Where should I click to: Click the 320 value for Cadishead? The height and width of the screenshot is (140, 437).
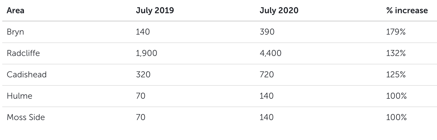coord(143,74)
